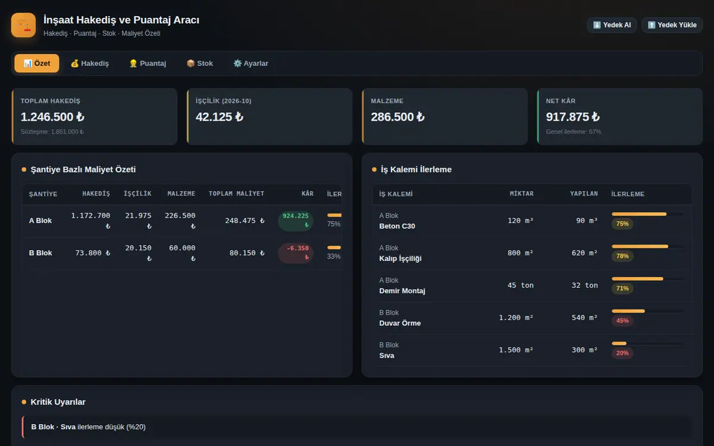Click the Yedek Al backup button

pos(612,25)
